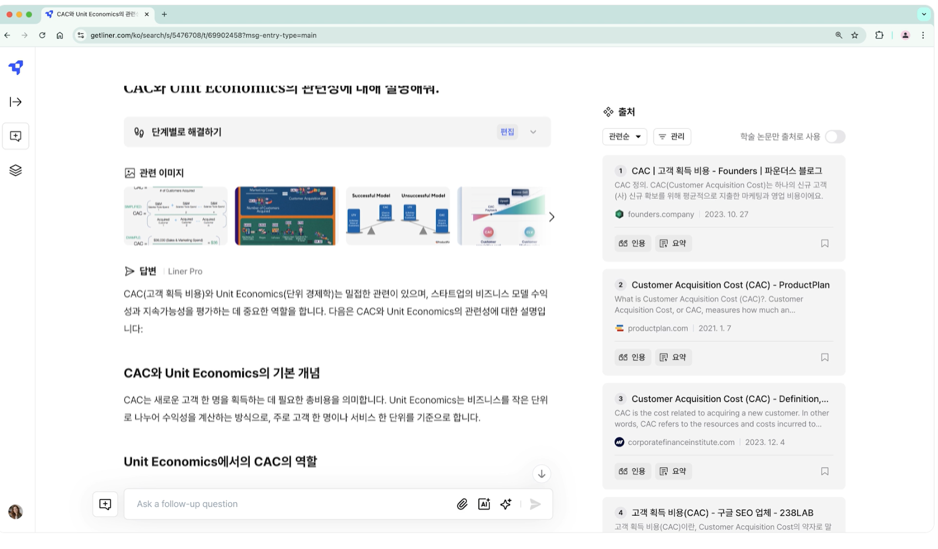Start a new chat from sidebar icon
This screenshot has width=938, height=549.
pos(16,136)
